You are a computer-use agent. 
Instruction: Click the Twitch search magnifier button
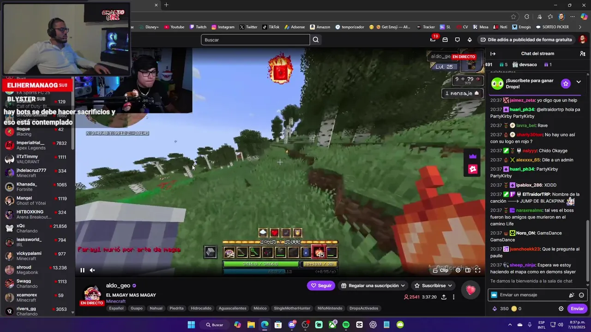pos(316,40)
